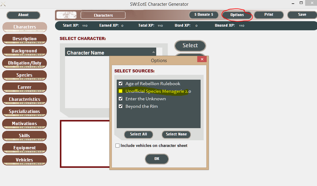The height and width of the screenshot is (186, 317).
Task: Maximize the Character Generator window
Action: [301, 3]
